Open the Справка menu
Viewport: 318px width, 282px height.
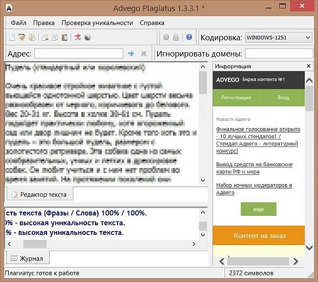(152, 23)
